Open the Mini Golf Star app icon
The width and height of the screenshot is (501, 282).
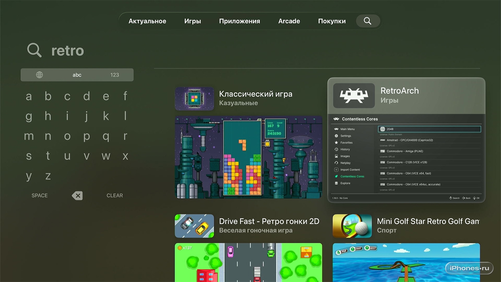pos(352,226)
